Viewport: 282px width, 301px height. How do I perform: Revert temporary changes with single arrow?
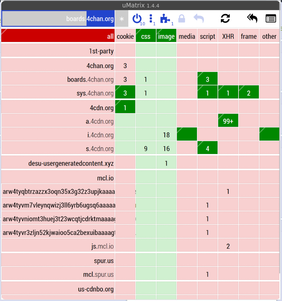[x=199, y=19]
